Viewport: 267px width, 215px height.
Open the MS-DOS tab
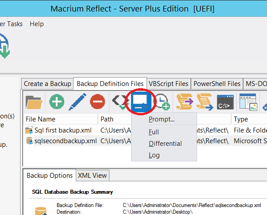coord(255,84)
